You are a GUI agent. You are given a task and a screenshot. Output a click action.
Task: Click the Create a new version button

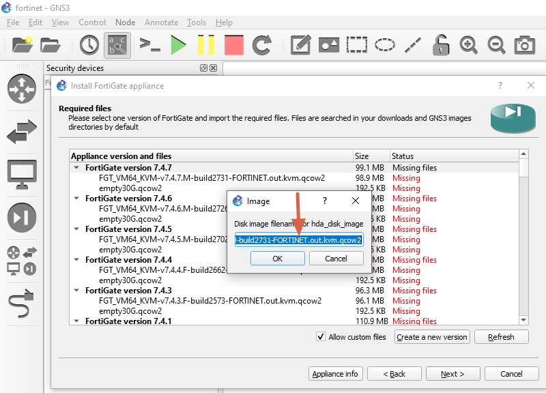click(x=431, y=337)
